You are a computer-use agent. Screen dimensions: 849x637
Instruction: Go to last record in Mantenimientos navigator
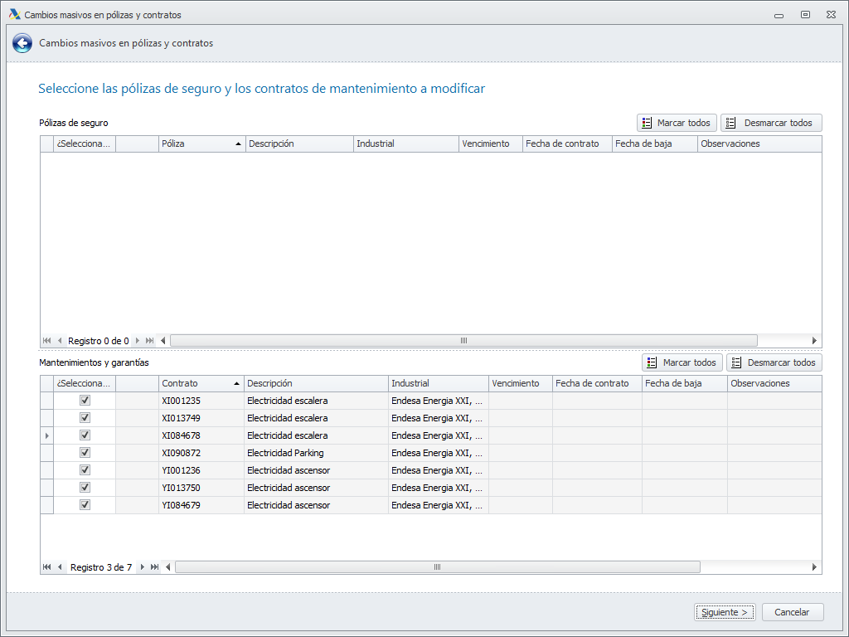155,567
